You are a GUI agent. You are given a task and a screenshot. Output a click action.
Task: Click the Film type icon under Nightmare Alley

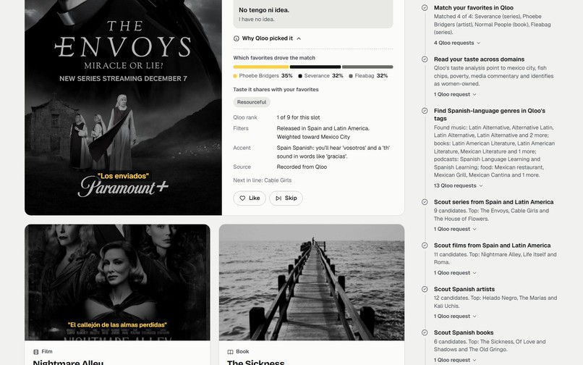coord(36,351)
